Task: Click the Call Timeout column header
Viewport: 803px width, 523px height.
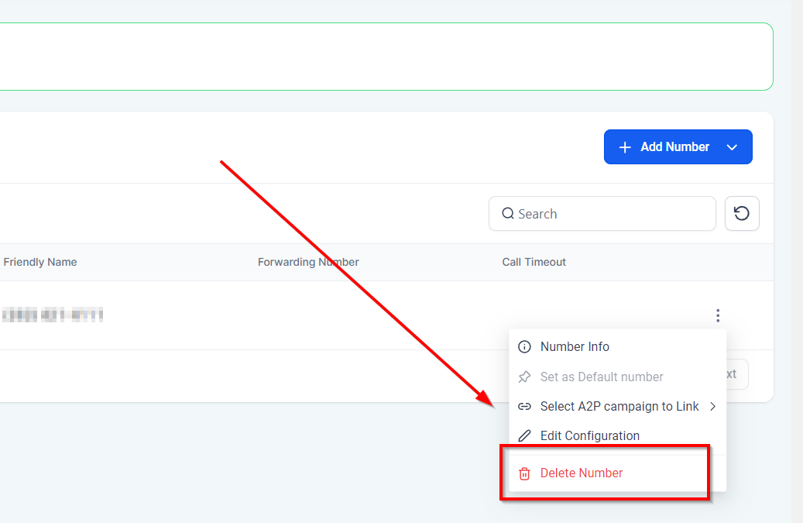Action: coord(534,263)
